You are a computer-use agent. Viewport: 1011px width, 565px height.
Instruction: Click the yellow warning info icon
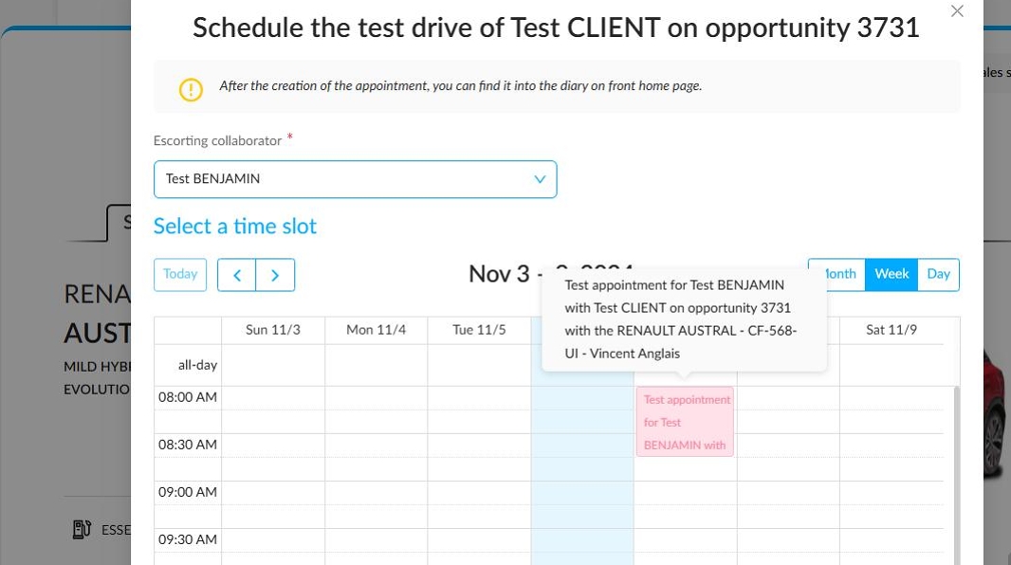pos(191,89)
